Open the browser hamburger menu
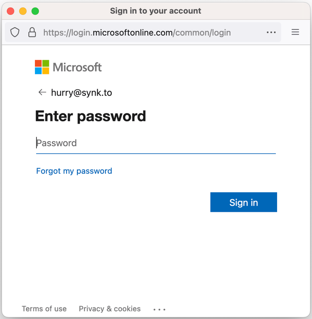 click(295, 32)
